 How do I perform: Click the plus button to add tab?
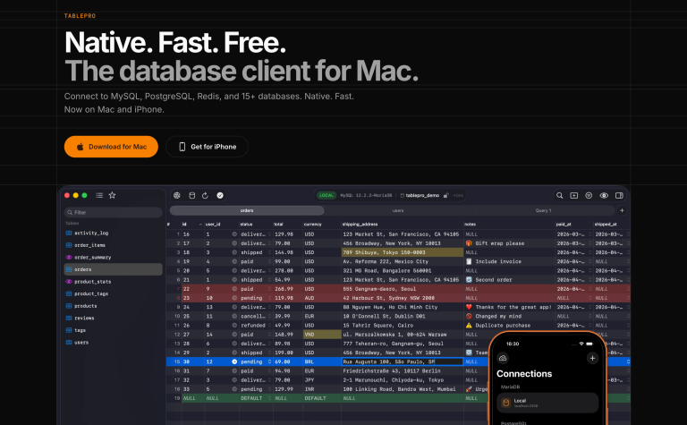(622, 210)
